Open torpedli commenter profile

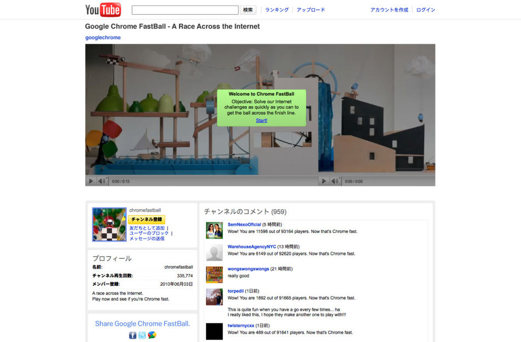(236, 291)
